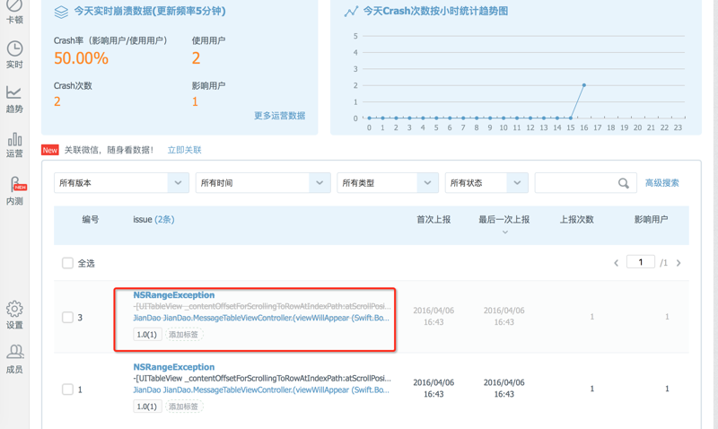Open the 所有版本 dropdown

(121, 183)
